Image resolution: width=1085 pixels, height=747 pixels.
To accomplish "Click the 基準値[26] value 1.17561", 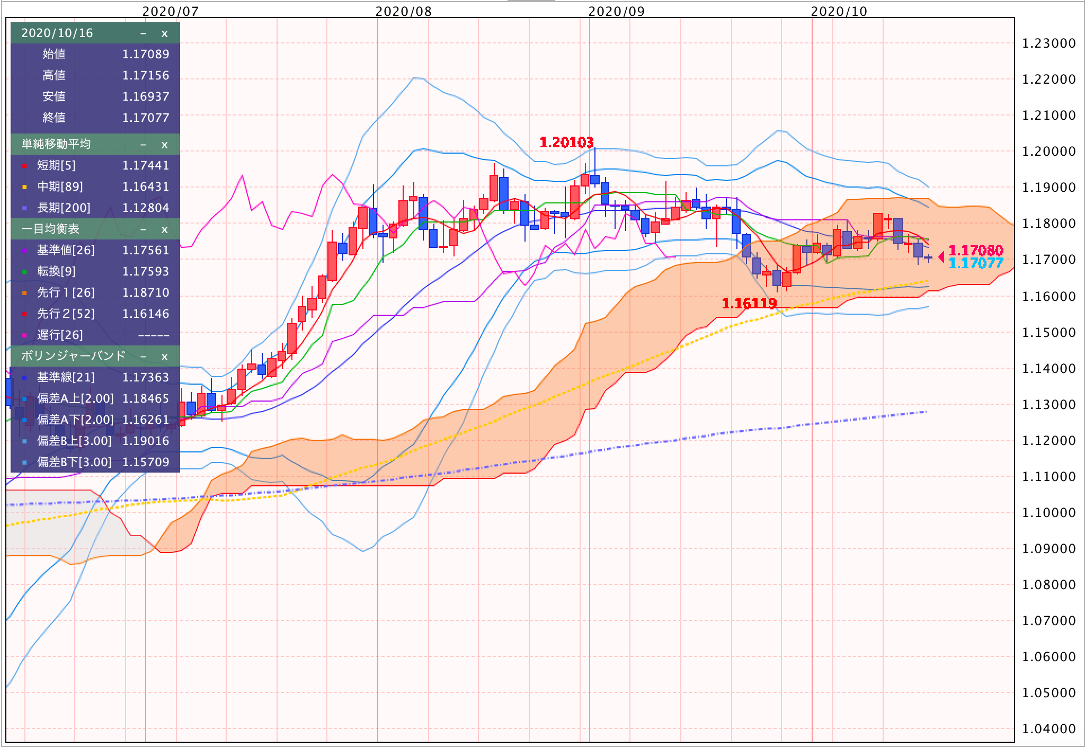I will pos(146,250).
